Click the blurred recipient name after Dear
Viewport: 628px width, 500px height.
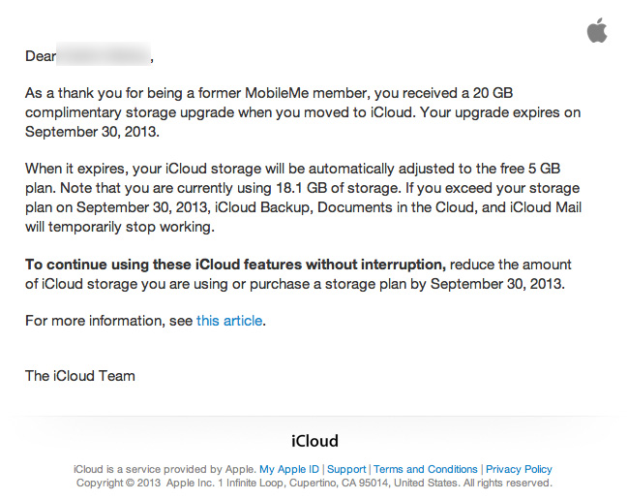click(x=104, y=53)
